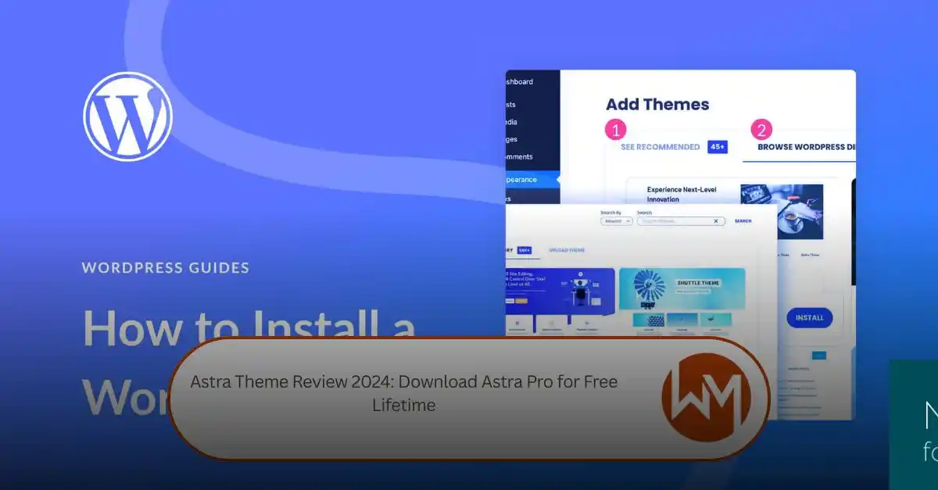Click the WordPress logo icon
Image resolution: width=938 pixels, height=490 pixels.
point(128,116)
